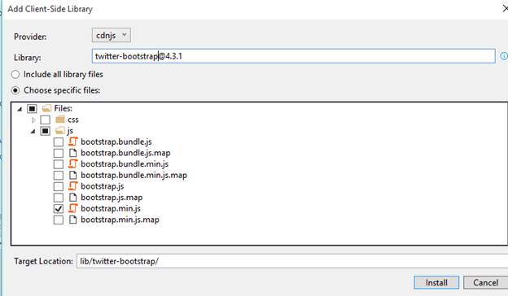Check the bootstrap.js checkbox
This screenshot has width=508, height=296.
click(59, 186)
